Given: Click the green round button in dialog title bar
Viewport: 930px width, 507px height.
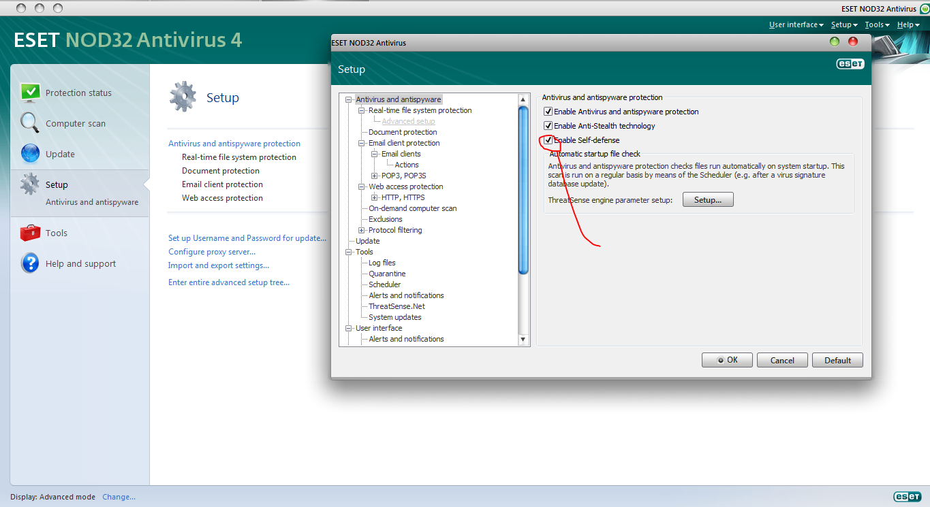Looking at the screenshot, I should 835,42.
